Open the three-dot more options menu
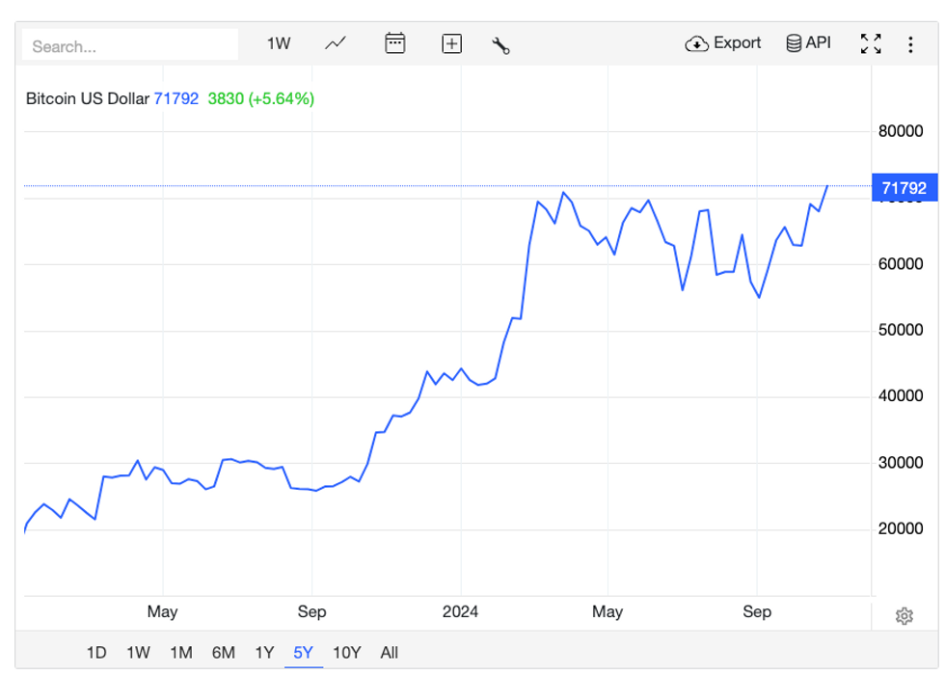 [x=911, y=44]
